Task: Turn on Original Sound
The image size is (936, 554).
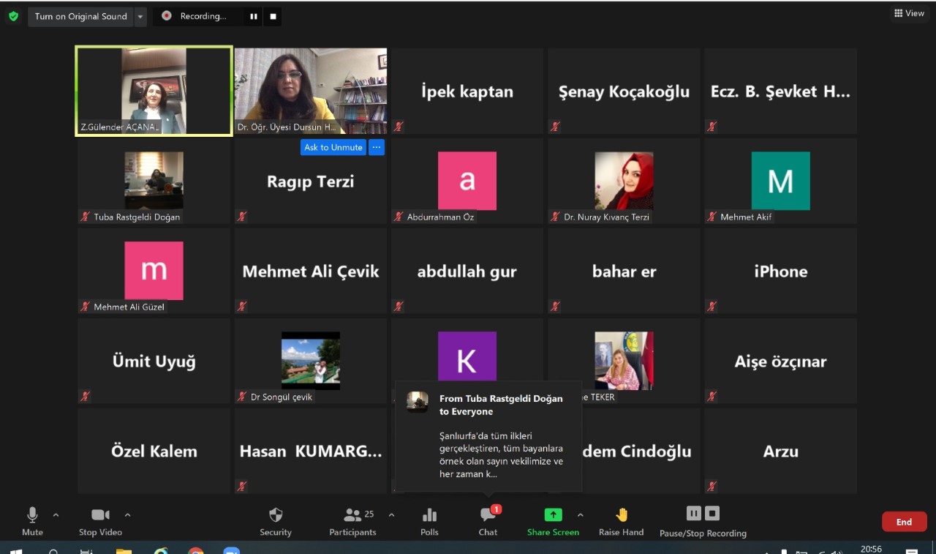Action: click(80, 16)
